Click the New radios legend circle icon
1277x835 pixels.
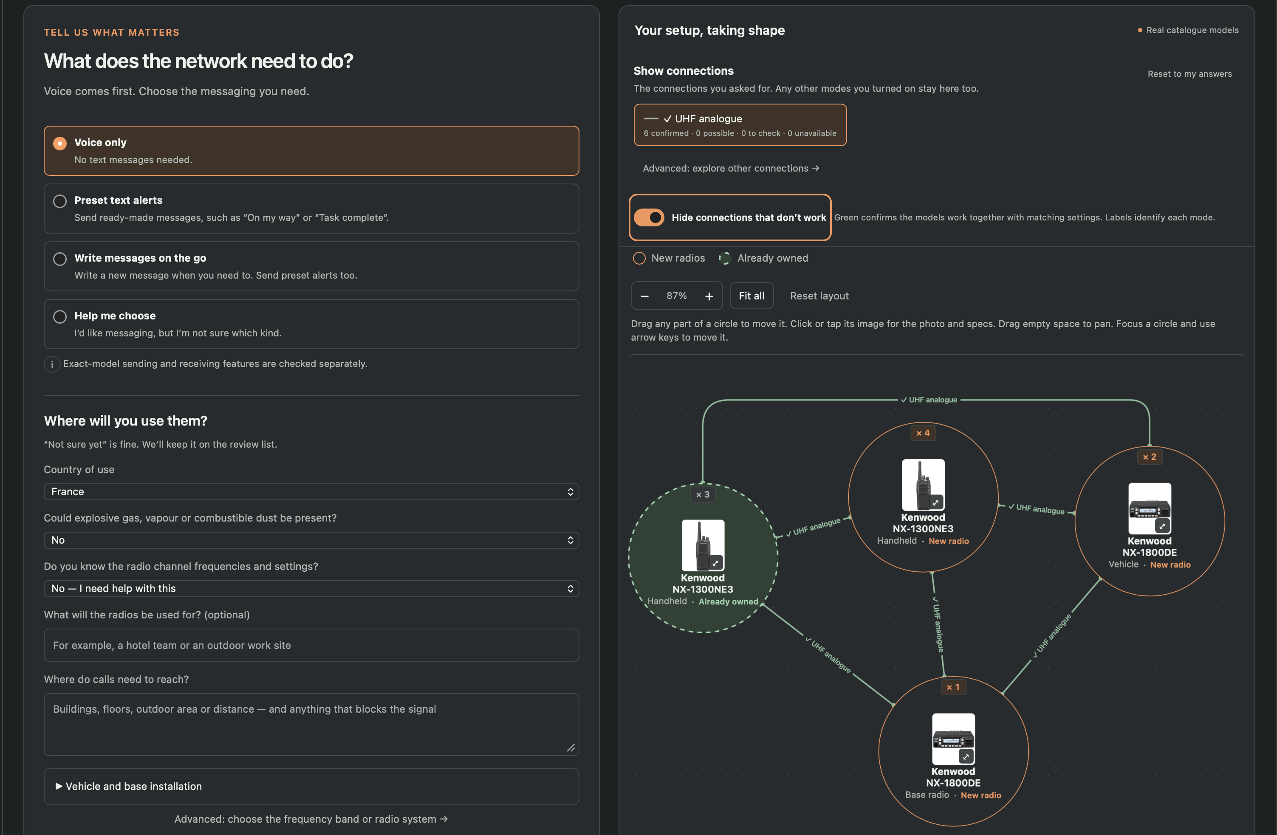639,259
